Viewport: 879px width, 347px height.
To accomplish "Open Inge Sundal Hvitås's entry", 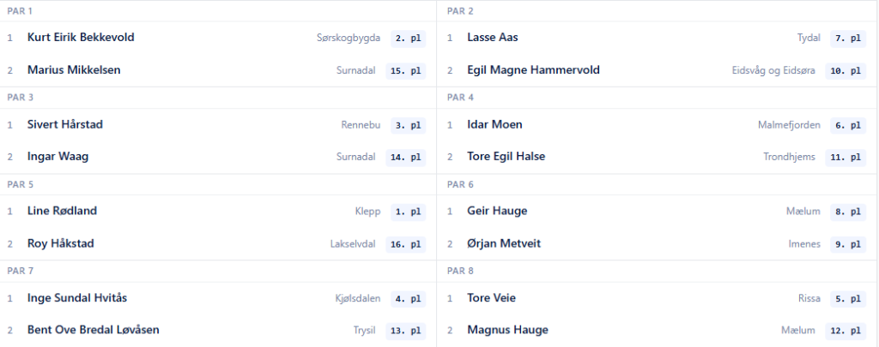I will (x=77, y=298).
